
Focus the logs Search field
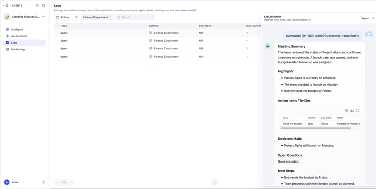(x=135, y=17)
